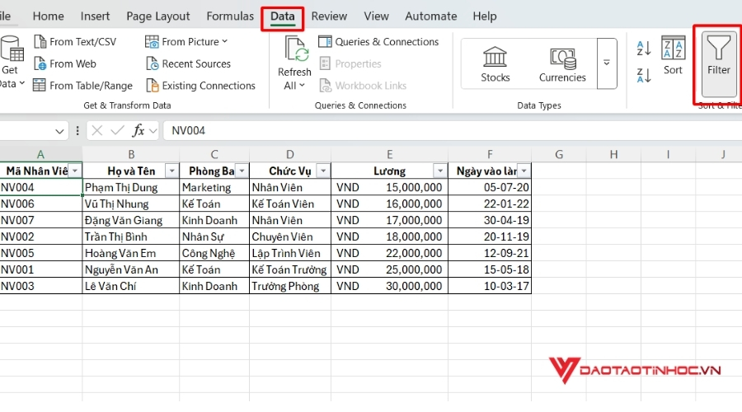Open the View tab

tap(376, 16)
